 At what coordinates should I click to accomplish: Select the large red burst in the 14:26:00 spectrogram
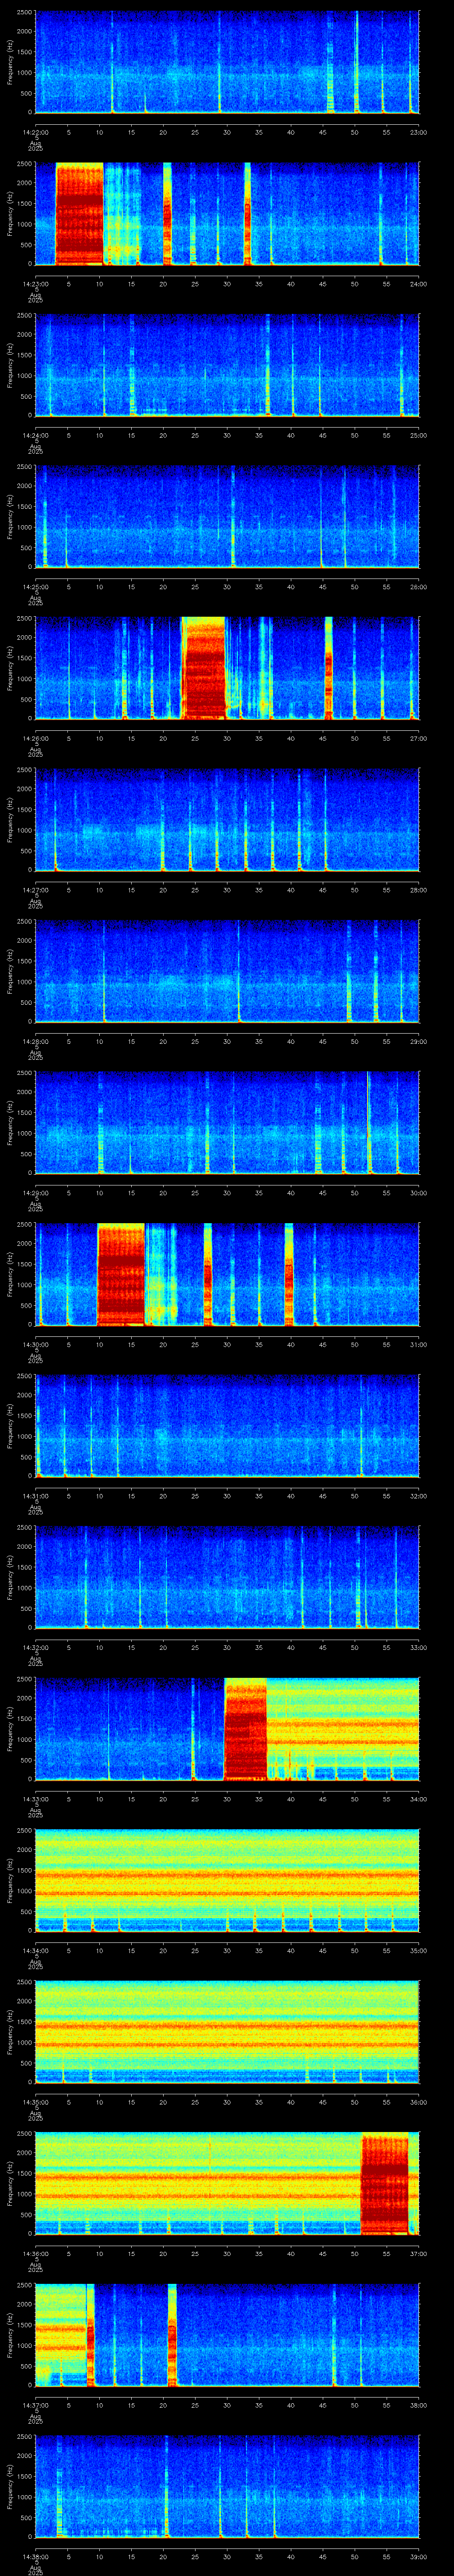tap(204, 668)
